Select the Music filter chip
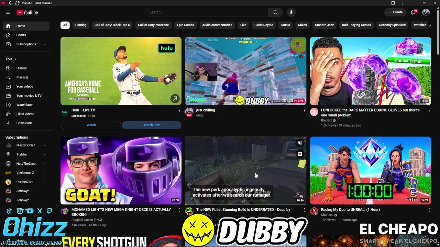 [286, 25]
